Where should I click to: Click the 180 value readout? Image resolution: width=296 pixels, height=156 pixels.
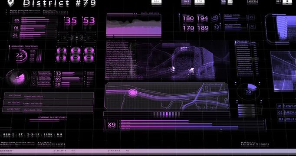pyautogui.click(x=188, y=19)
